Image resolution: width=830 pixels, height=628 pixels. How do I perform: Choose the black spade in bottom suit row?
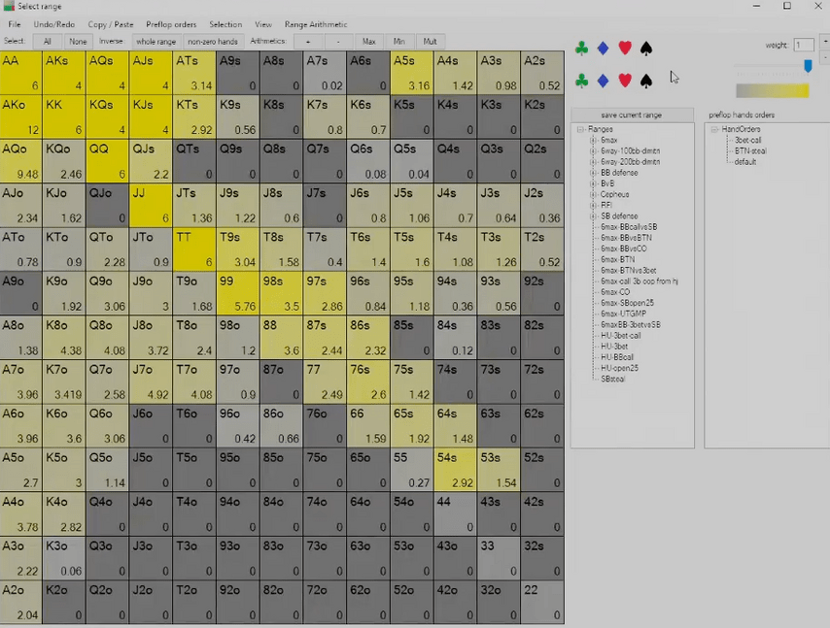(x=646, y=81)
